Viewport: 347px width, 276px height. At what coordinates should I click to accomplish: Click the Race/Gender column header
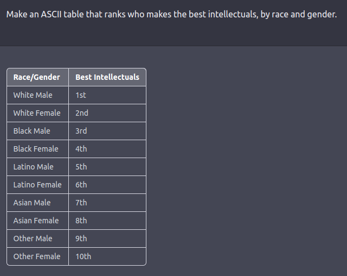[x=37, y=77]
